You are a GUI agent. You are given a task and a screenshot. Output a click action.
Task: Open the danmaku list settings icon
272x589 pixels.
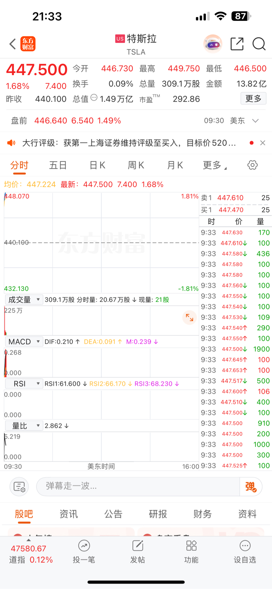(19, 487)
